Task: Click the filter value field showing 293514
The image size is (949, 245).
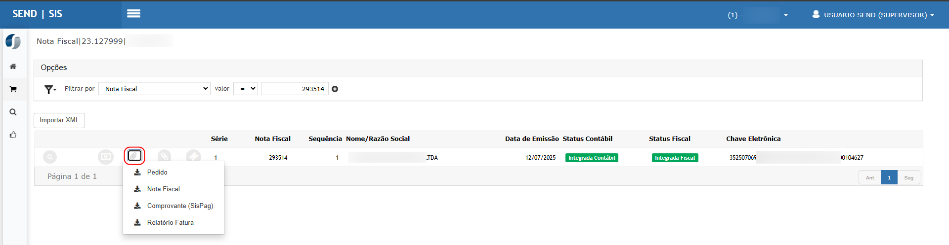Action: coord(295,89)
